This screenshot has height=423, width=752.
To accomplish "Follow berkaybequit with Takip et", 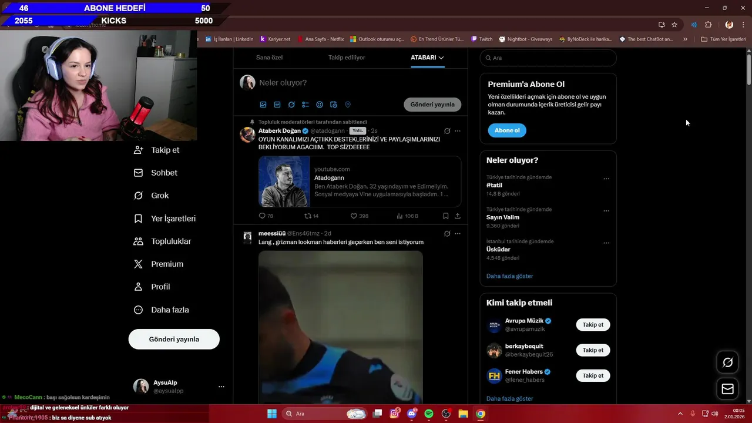I will 593,350.
